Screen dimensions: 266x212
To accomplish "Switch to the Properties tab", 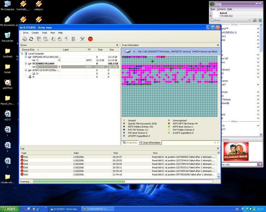I will point(130,142).
